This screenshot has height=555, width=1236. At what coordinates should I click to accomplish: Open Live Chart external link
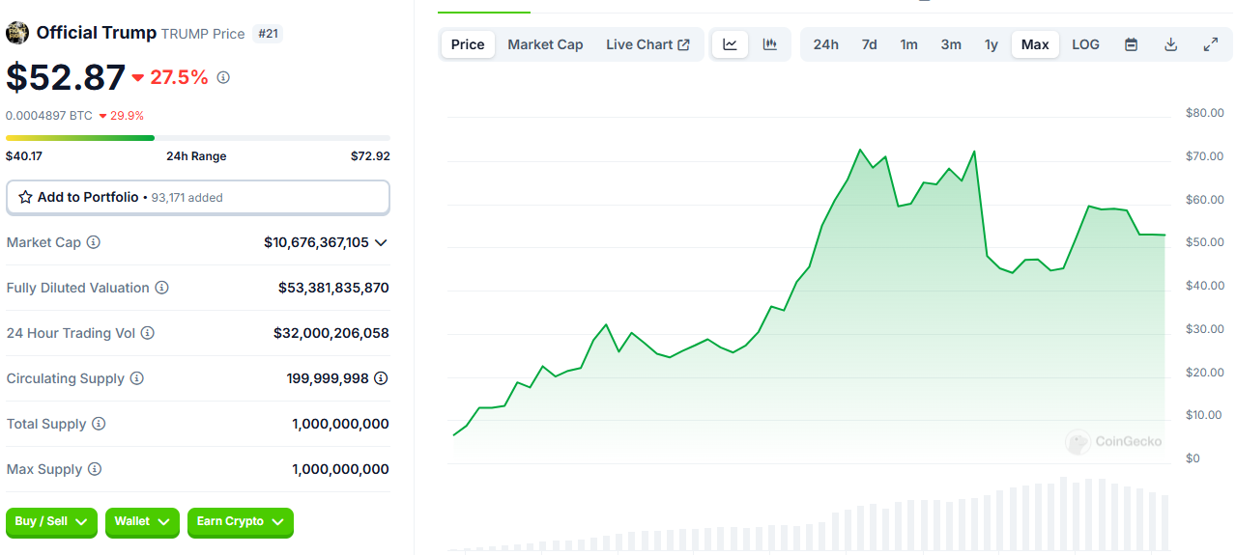pos(647,44)
